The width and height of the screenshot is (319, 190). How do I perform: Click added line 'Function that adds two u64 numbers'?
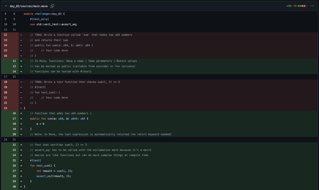pyautogui.click(x=61, y=113)
